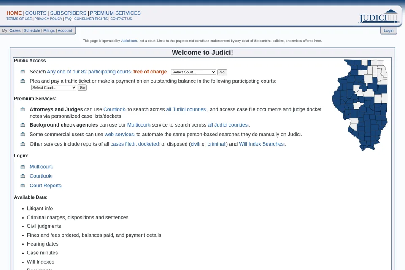Open Court Reports login link
The width and height of the screenshot is (405, 270).
46,186
